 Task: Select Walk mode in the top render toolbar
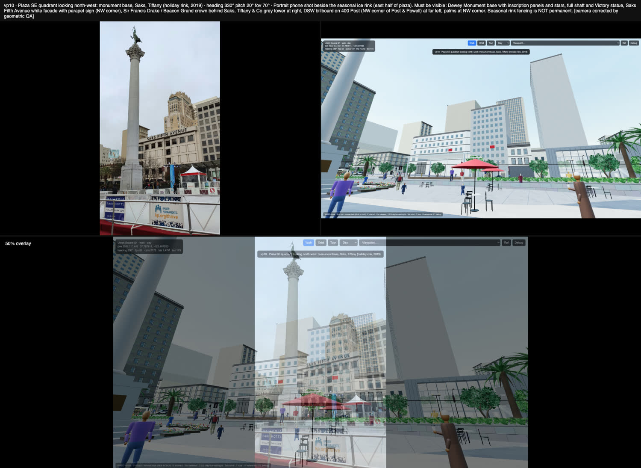[472, 43]
